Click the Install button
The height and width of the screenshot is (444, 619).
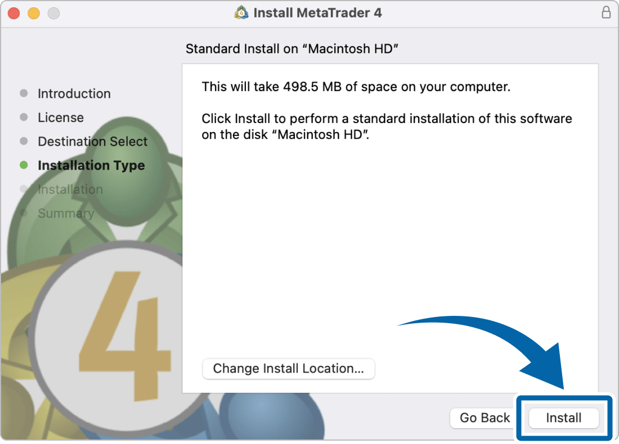563,418
